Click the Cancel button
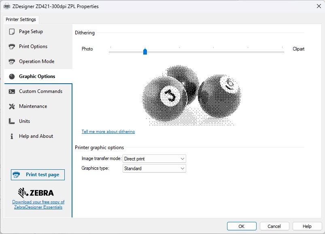325x234 pixels. coord(274,226)
